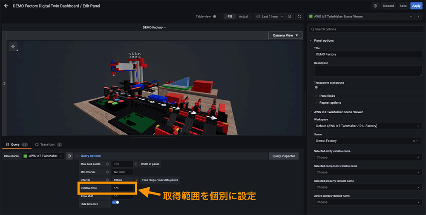Click the Save button
Image resolution: width=426 pixels, height=215 pixels.
pos(403,6)
